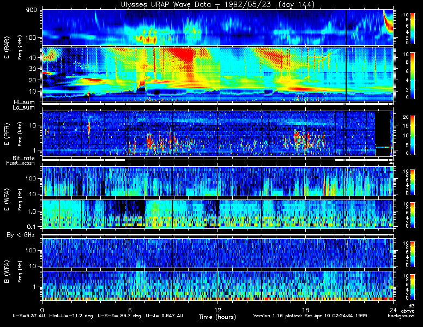
Task: Select the "40" kHz tick on RAR panel
Action: click(x=33, y=57)
